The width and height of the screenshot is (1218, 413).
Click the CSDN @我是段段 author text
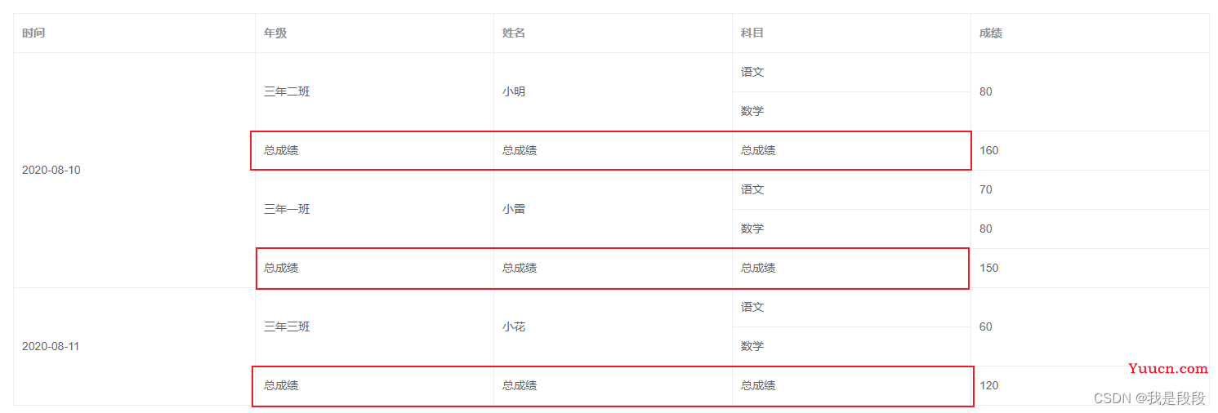(1149, 398)
